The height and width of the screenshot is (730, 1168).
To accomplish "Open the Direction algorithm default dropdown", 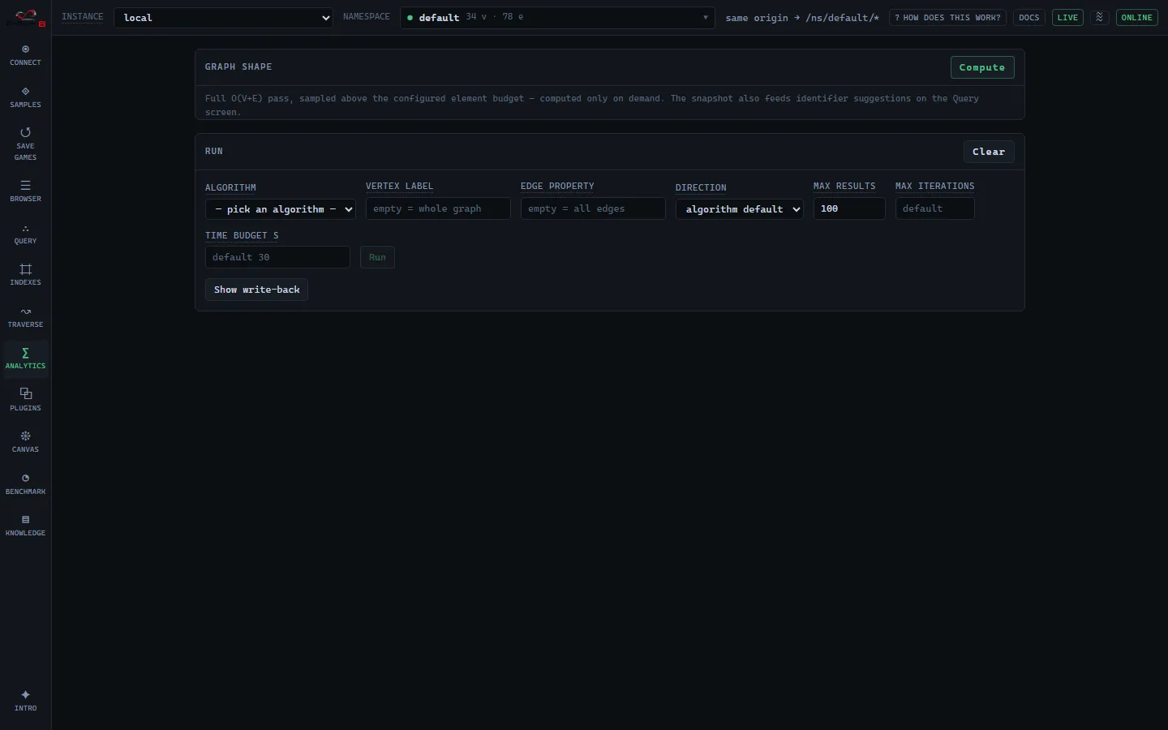I will click(x=739, y=209).
